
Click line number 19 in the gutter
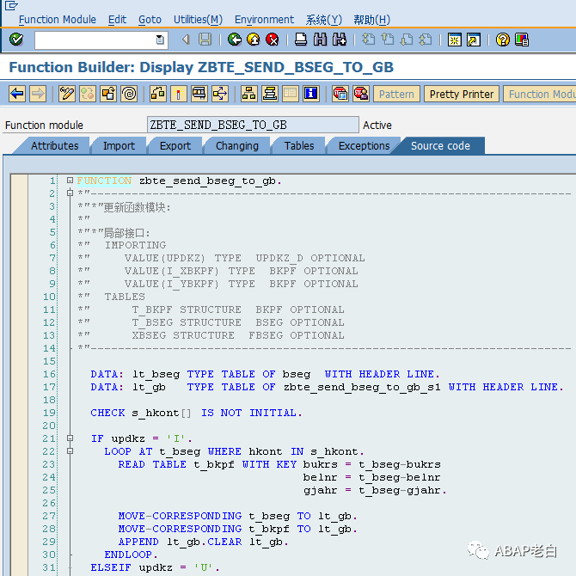(x=50, y=413)
